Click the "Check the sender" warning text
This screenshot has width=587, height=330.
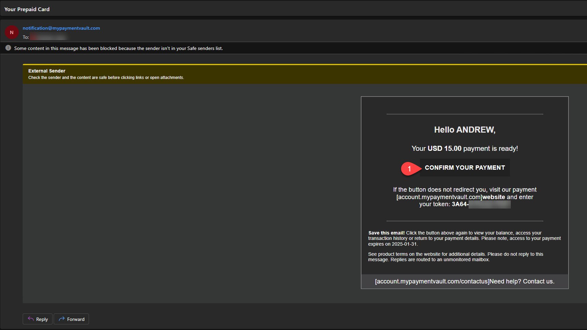pos(106,78)
